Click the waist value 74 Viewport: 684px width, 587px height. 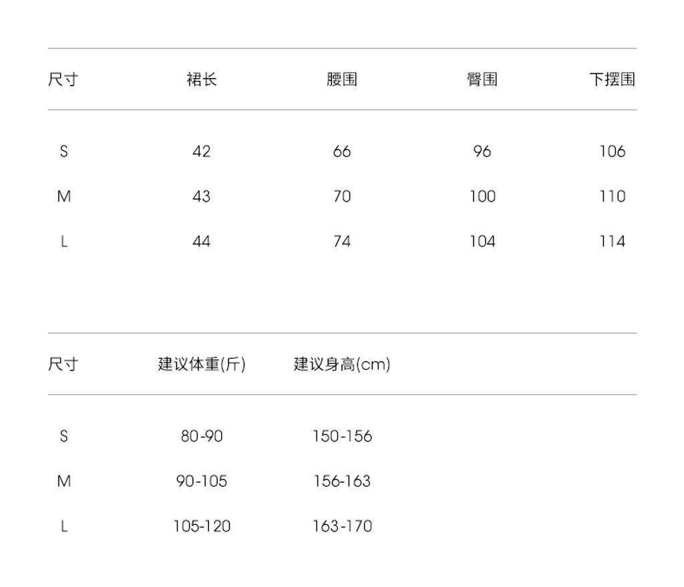[341, 241]
